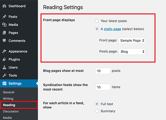Open the Front page dropdown

[x=132, y=41]
